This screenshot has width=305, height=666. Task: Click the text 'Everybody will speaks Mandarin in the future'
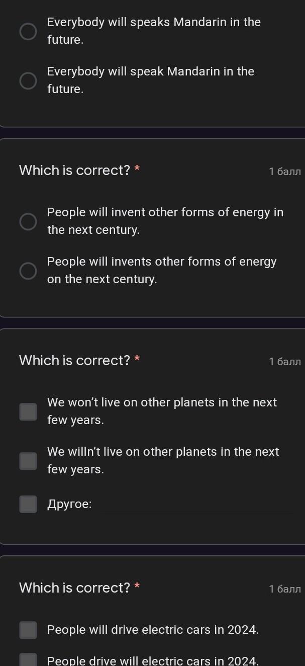pyautogui.click(x=153, y=31)
